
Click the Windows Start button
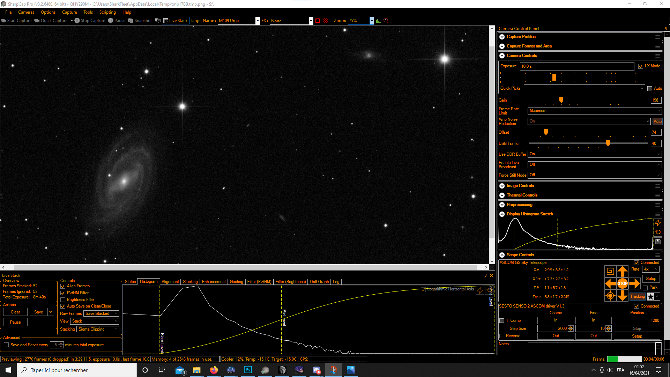8,370
